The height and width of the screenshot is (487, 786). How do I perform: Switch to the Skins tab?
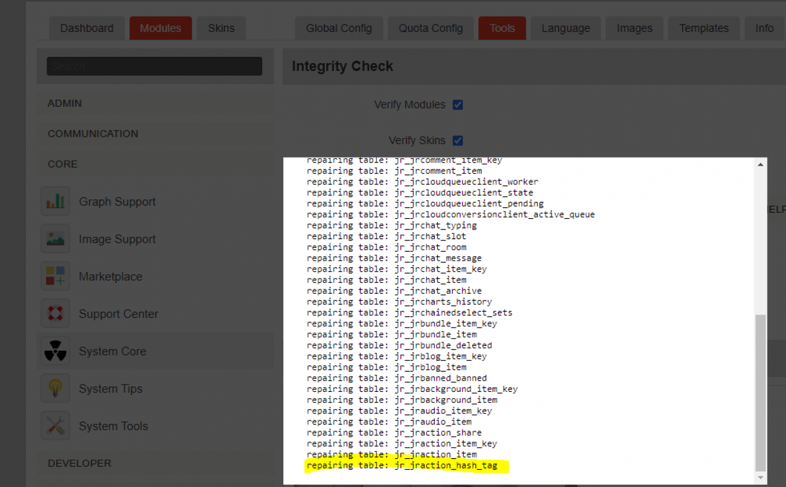pyautogui.click(x=221, y=28)
